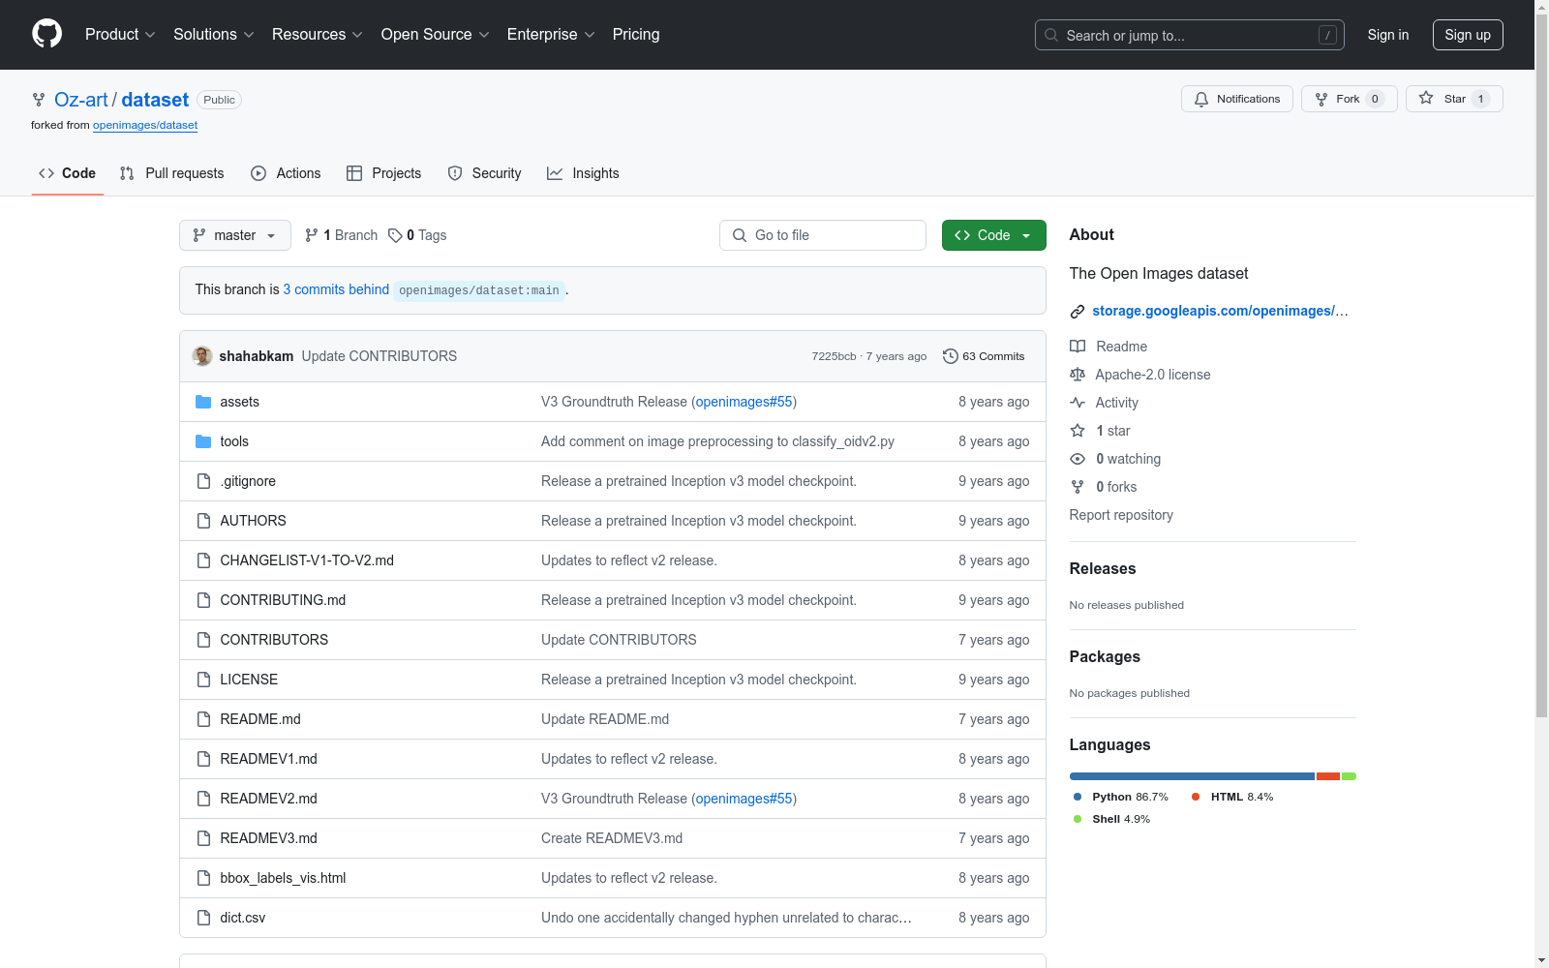
Task: Open the Security tab
Action: [484, 173]
